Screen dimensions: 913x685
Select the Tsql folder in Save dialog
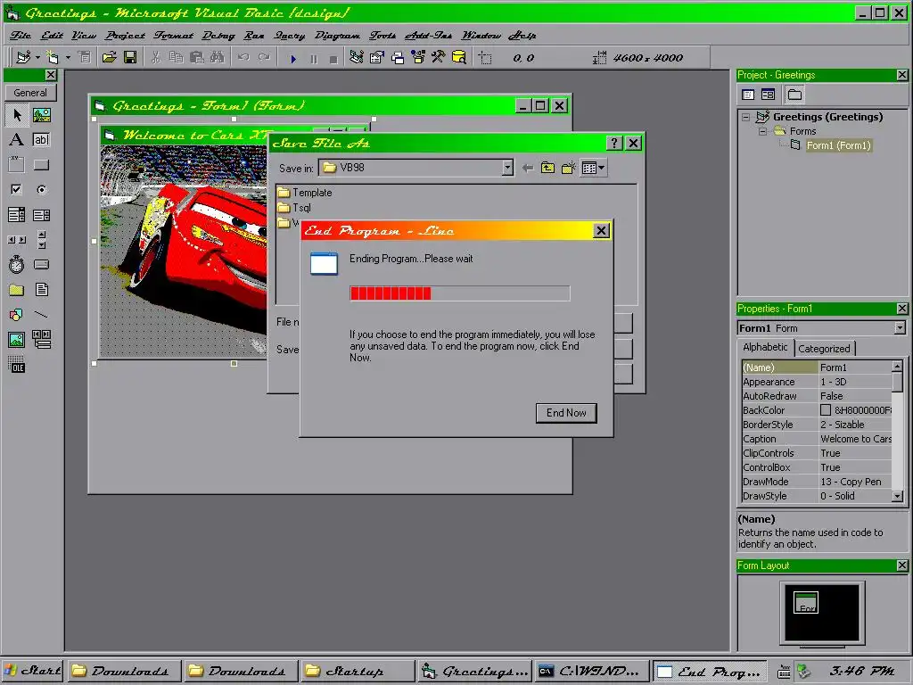tap(294, 208)
